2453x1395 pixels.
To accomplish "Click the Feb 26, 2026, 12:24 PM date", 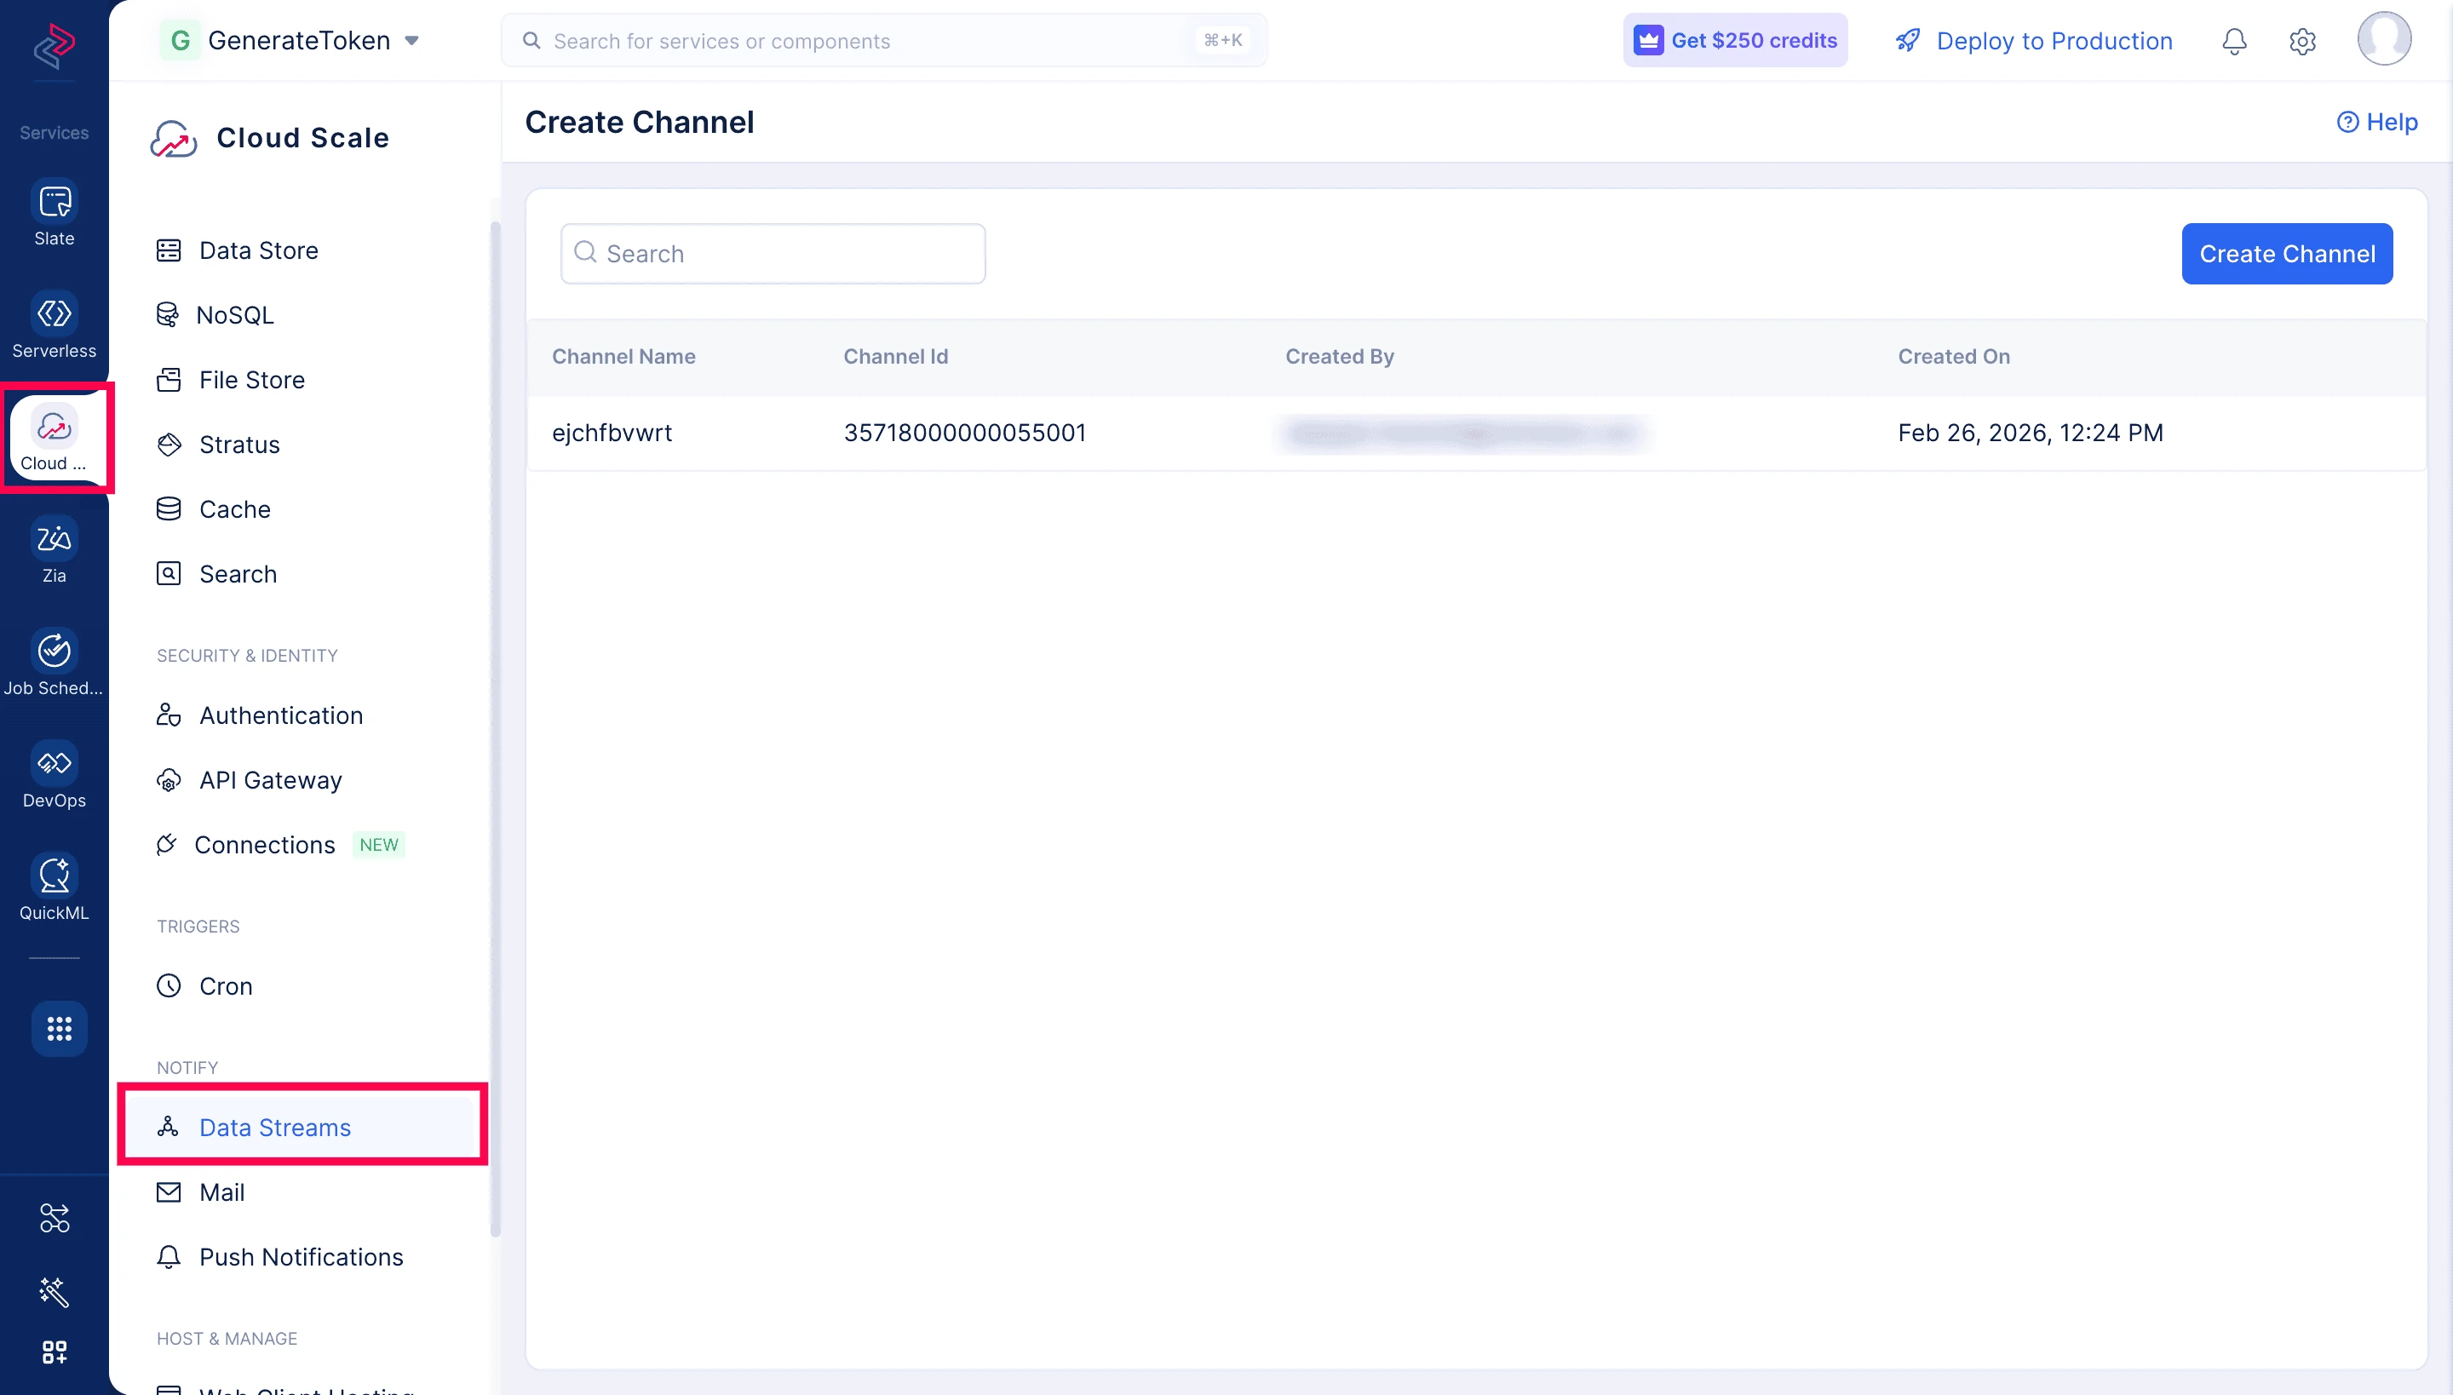I will tap(2030, 433).
